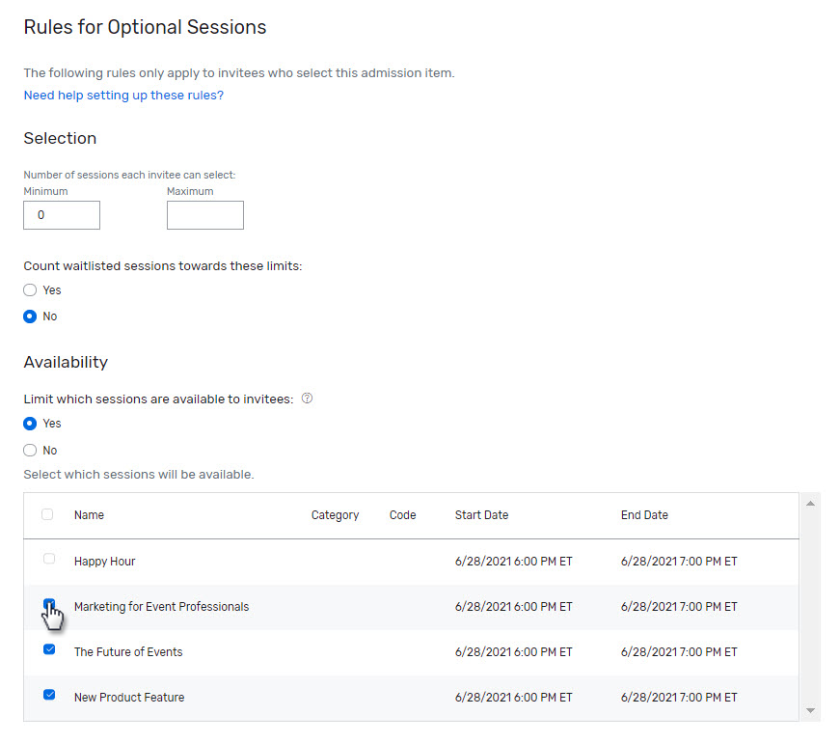Click inside the Minimum sessions field
This screenshot has width=840, height=743.
click(x=61, y=214)
